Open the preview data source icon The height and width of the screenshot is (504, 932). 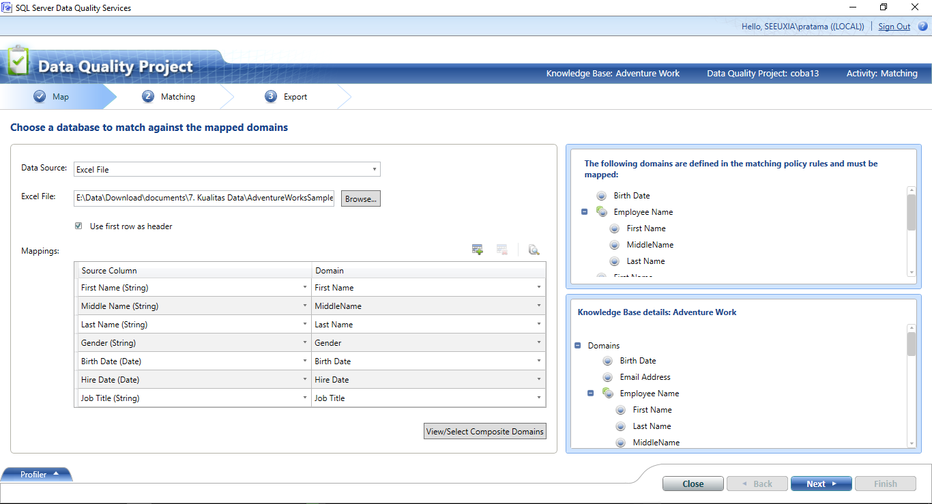534,250
